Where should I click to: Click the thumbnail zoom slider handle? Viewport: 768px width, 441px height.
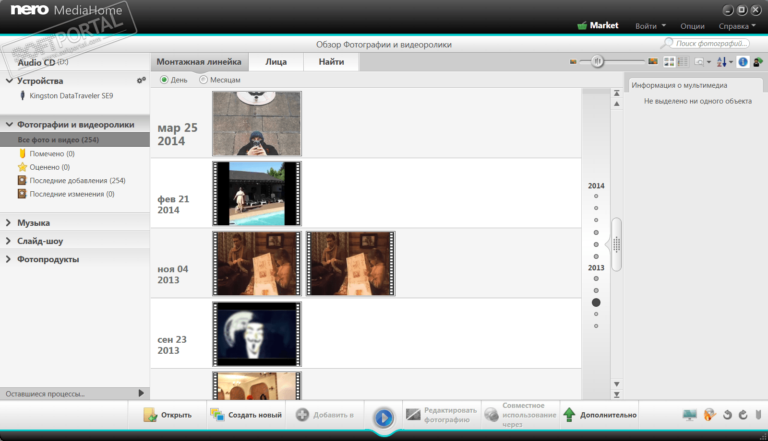[x=598, y=61]
